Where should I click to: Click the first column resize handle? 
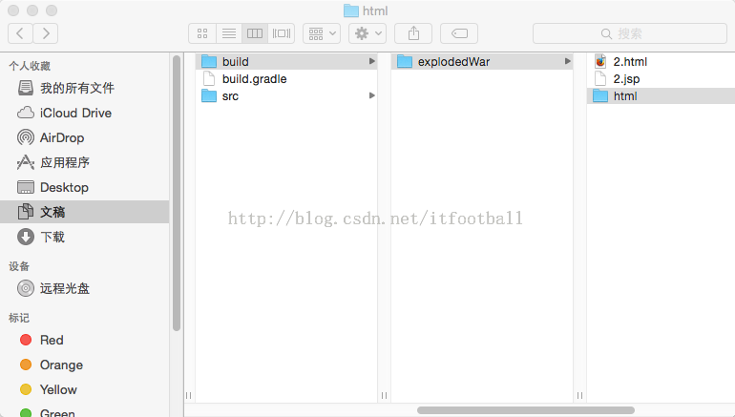tap(188, 395)
